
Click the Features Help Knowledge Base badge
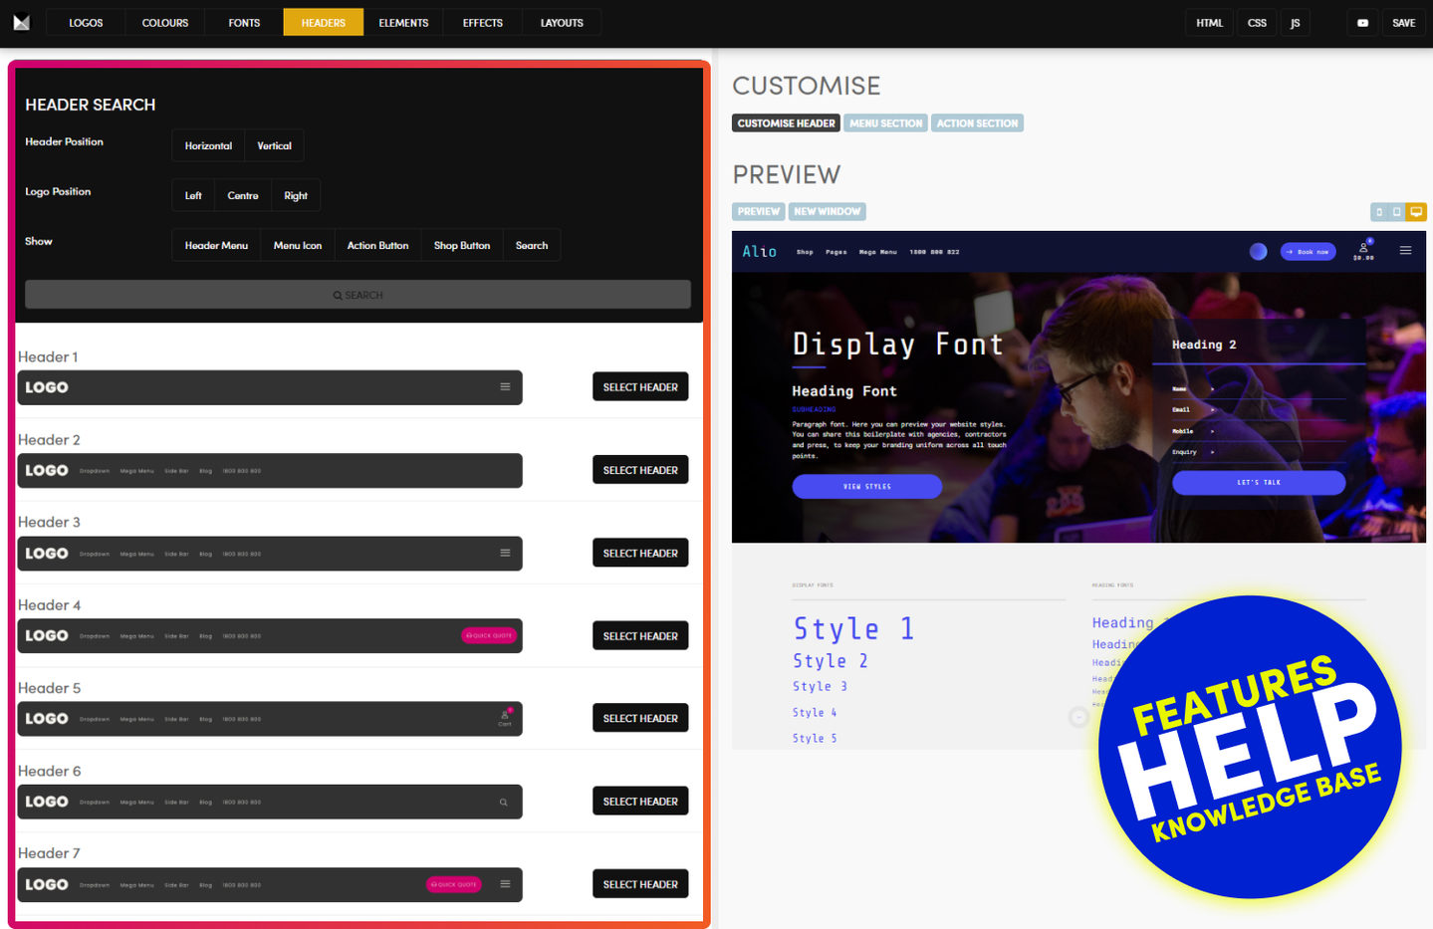pyautogui.click(x=1250, y=747)
